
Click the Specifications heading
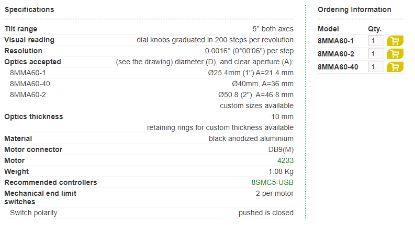coord(29,9)
